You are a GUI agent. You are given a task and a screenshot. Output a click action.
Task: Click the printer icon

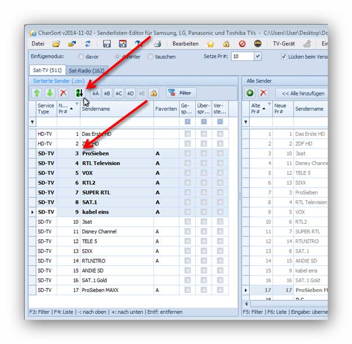point(158,44)
